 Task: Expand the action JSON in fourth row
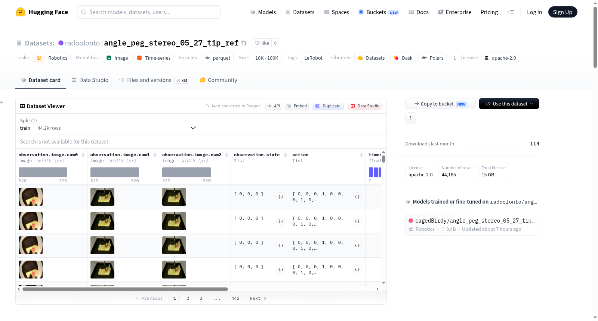357,270
